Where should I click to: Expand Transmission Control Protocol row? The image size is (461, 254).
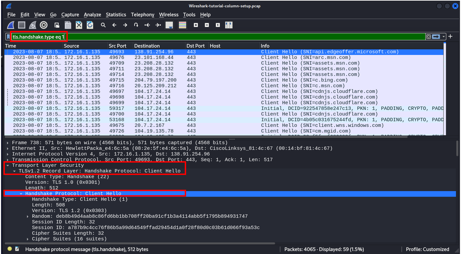[x=8, y=159]
